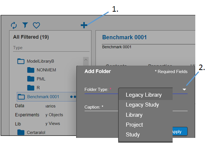
Task: Click the heart favorites icon
Action: pyautogui.click(x=36, y=25)
